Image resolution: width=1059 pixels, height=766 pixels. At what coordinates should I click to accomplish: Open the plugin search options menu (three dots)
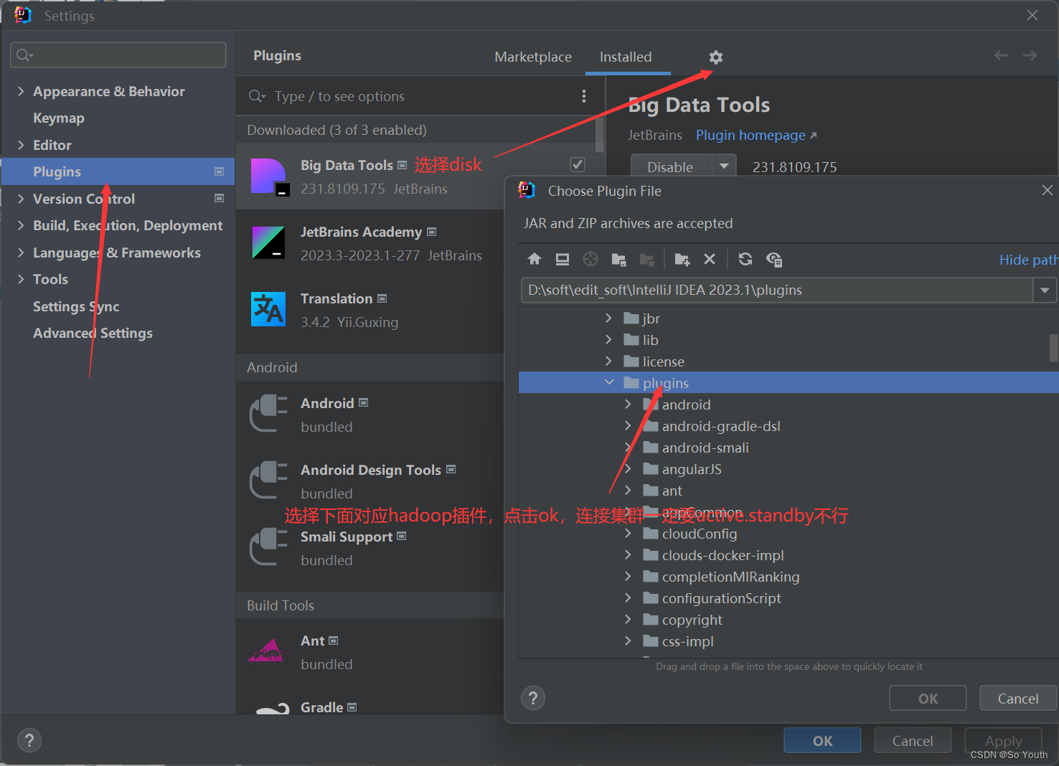584,96
